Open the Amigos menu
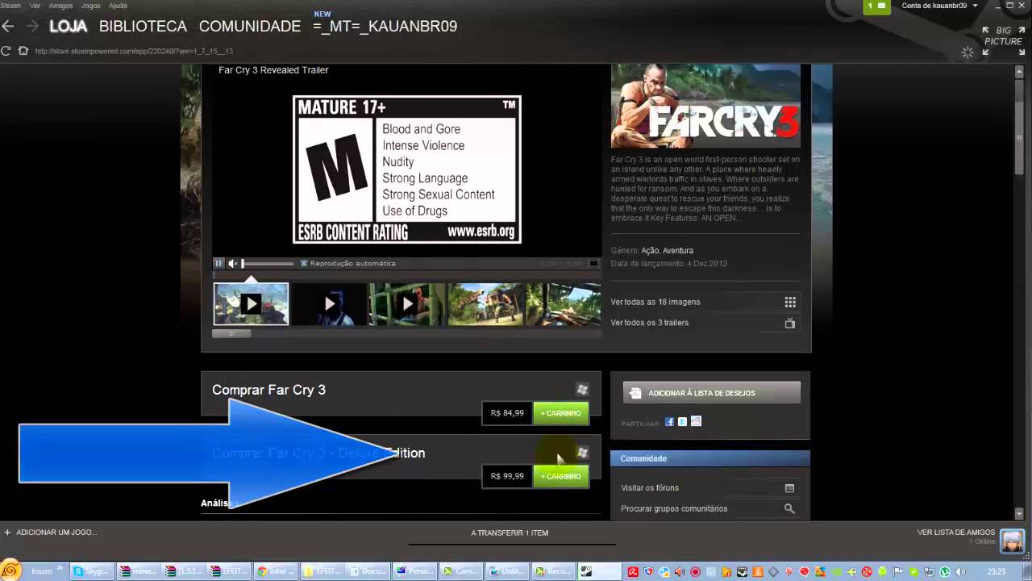1032x581 pixels. click(x=60, y=6)
